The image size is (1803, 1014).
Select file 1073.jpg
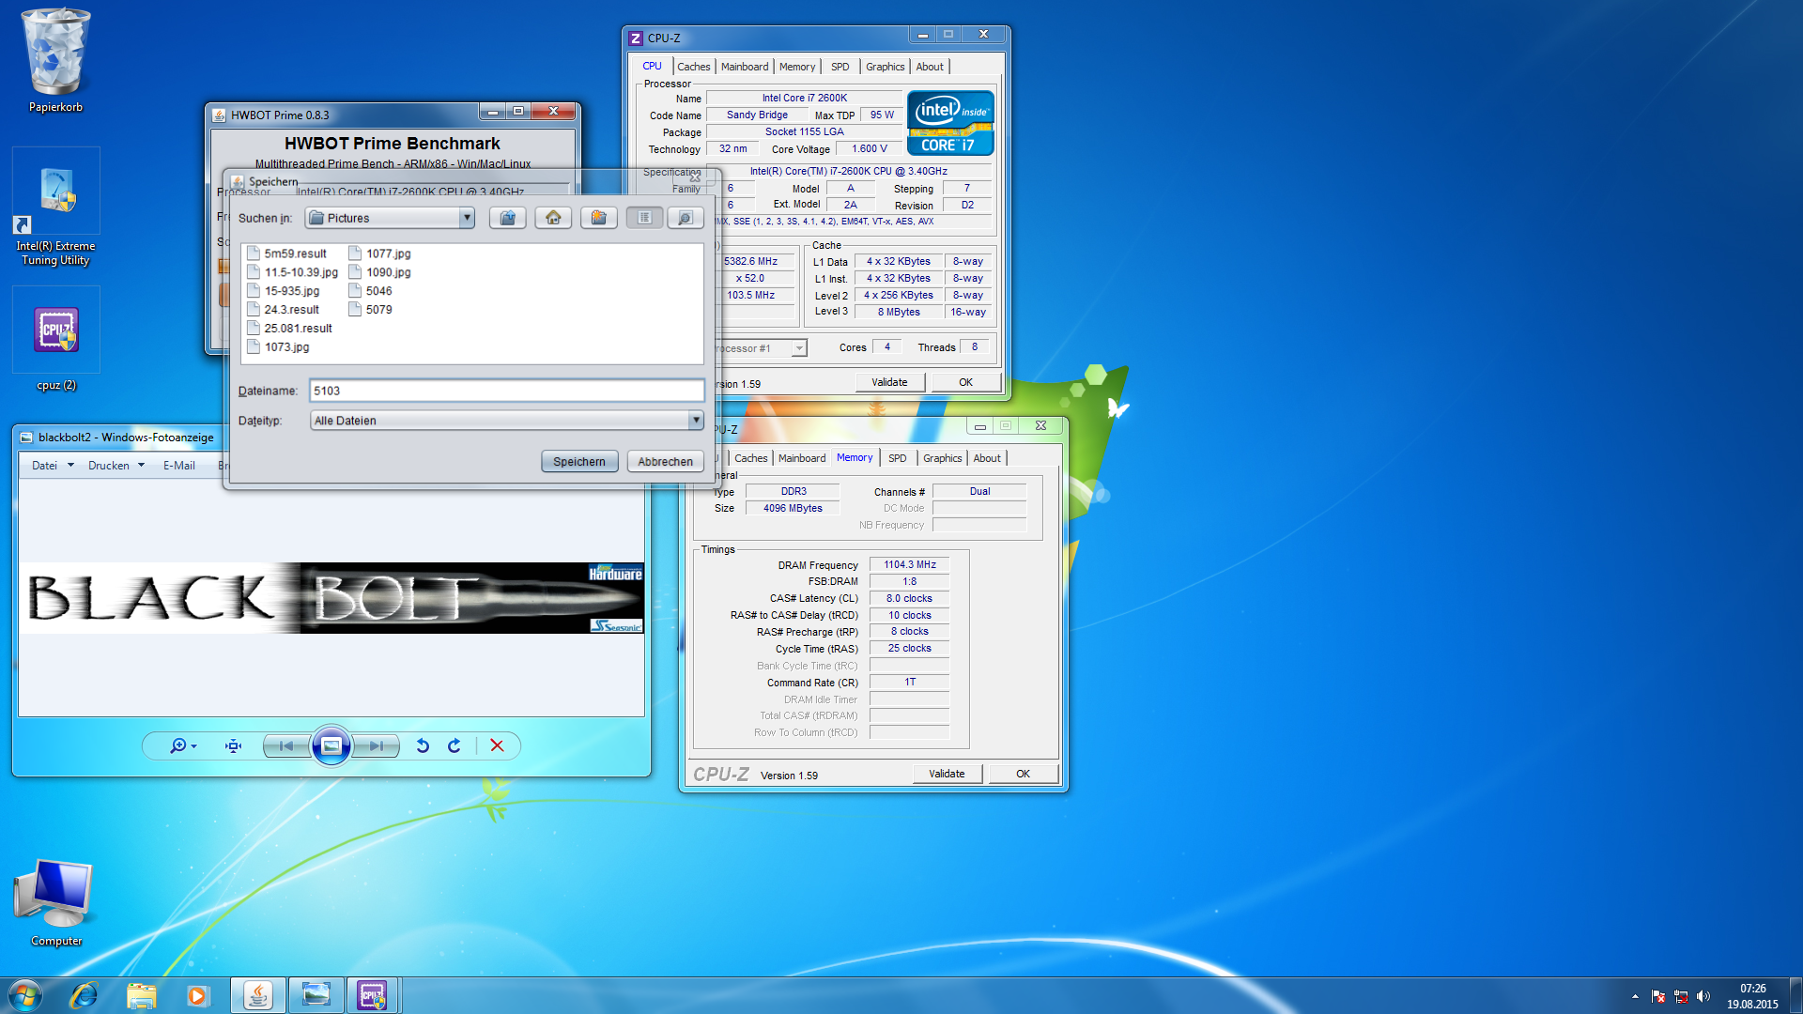(x=278, y=347)
